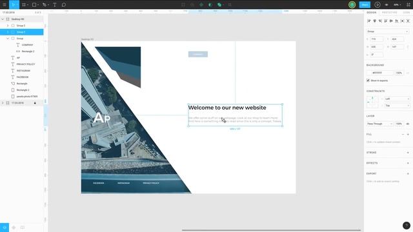Align selection vertical centers
This screenshot has width=413, height=232.
click(x=391, y=21)
